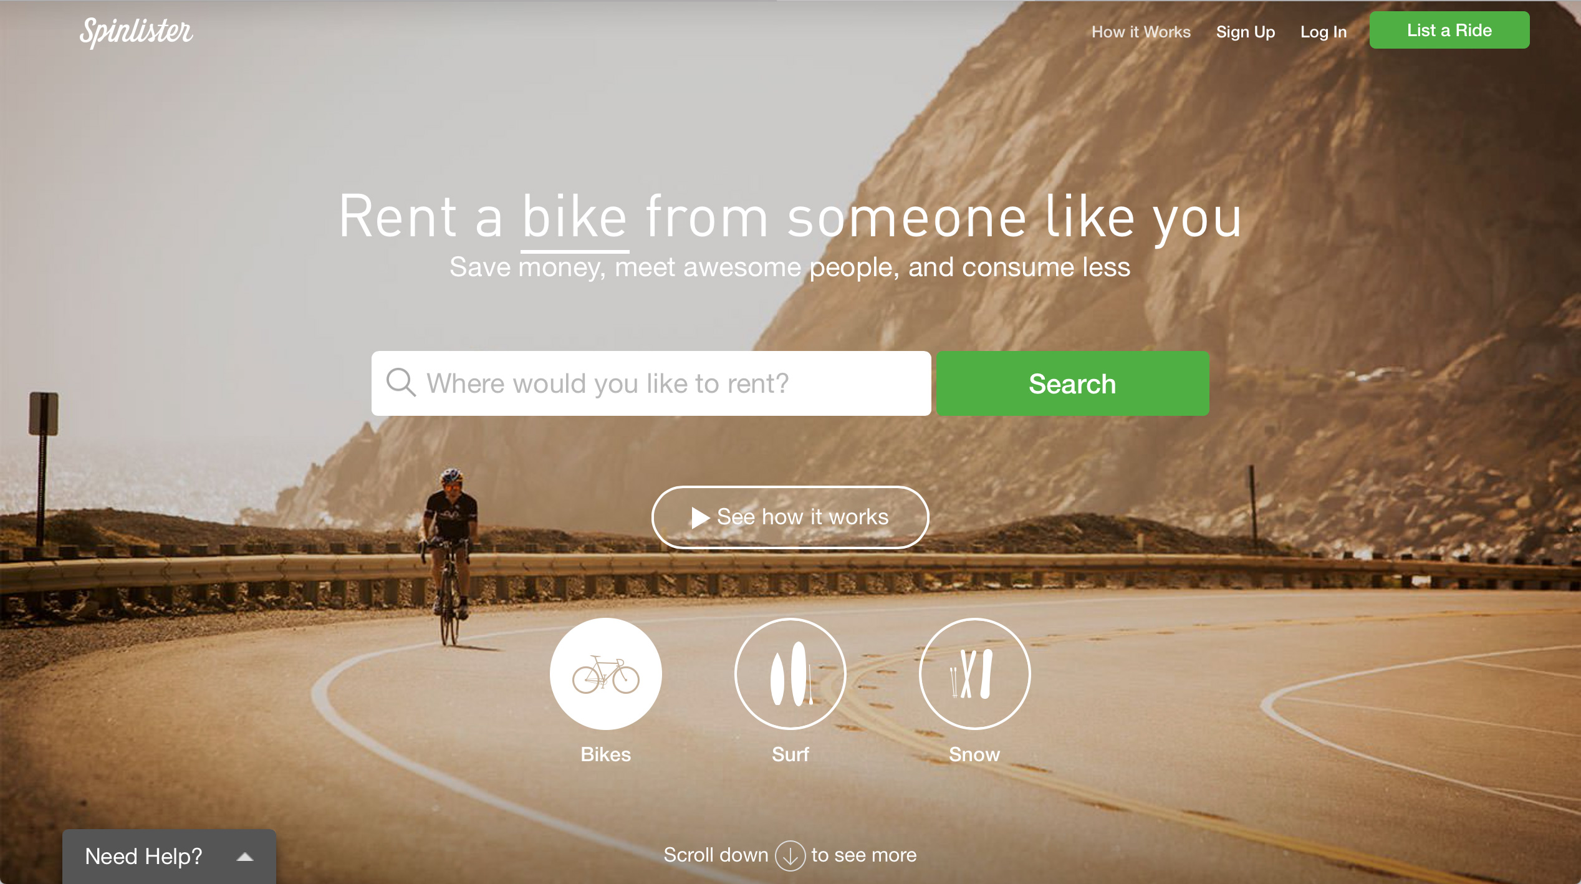This screenshot has height=884, width=1581.
Task: Expand the Need Help panel arrow
Action: [x=245, y=857]
